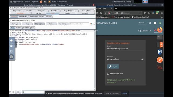Image resolution: width=173 pixels, height=97 pixels.
Task: Click the Juice Shop search magnifier icon
Action: click(x=150, y=23)
